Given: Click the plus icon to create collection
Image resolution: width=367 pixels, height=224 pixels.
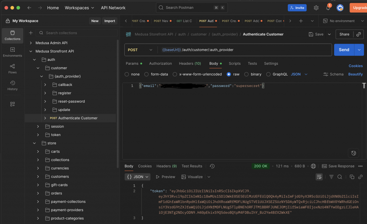Looking at the screenshot, I should click(31, 33).
